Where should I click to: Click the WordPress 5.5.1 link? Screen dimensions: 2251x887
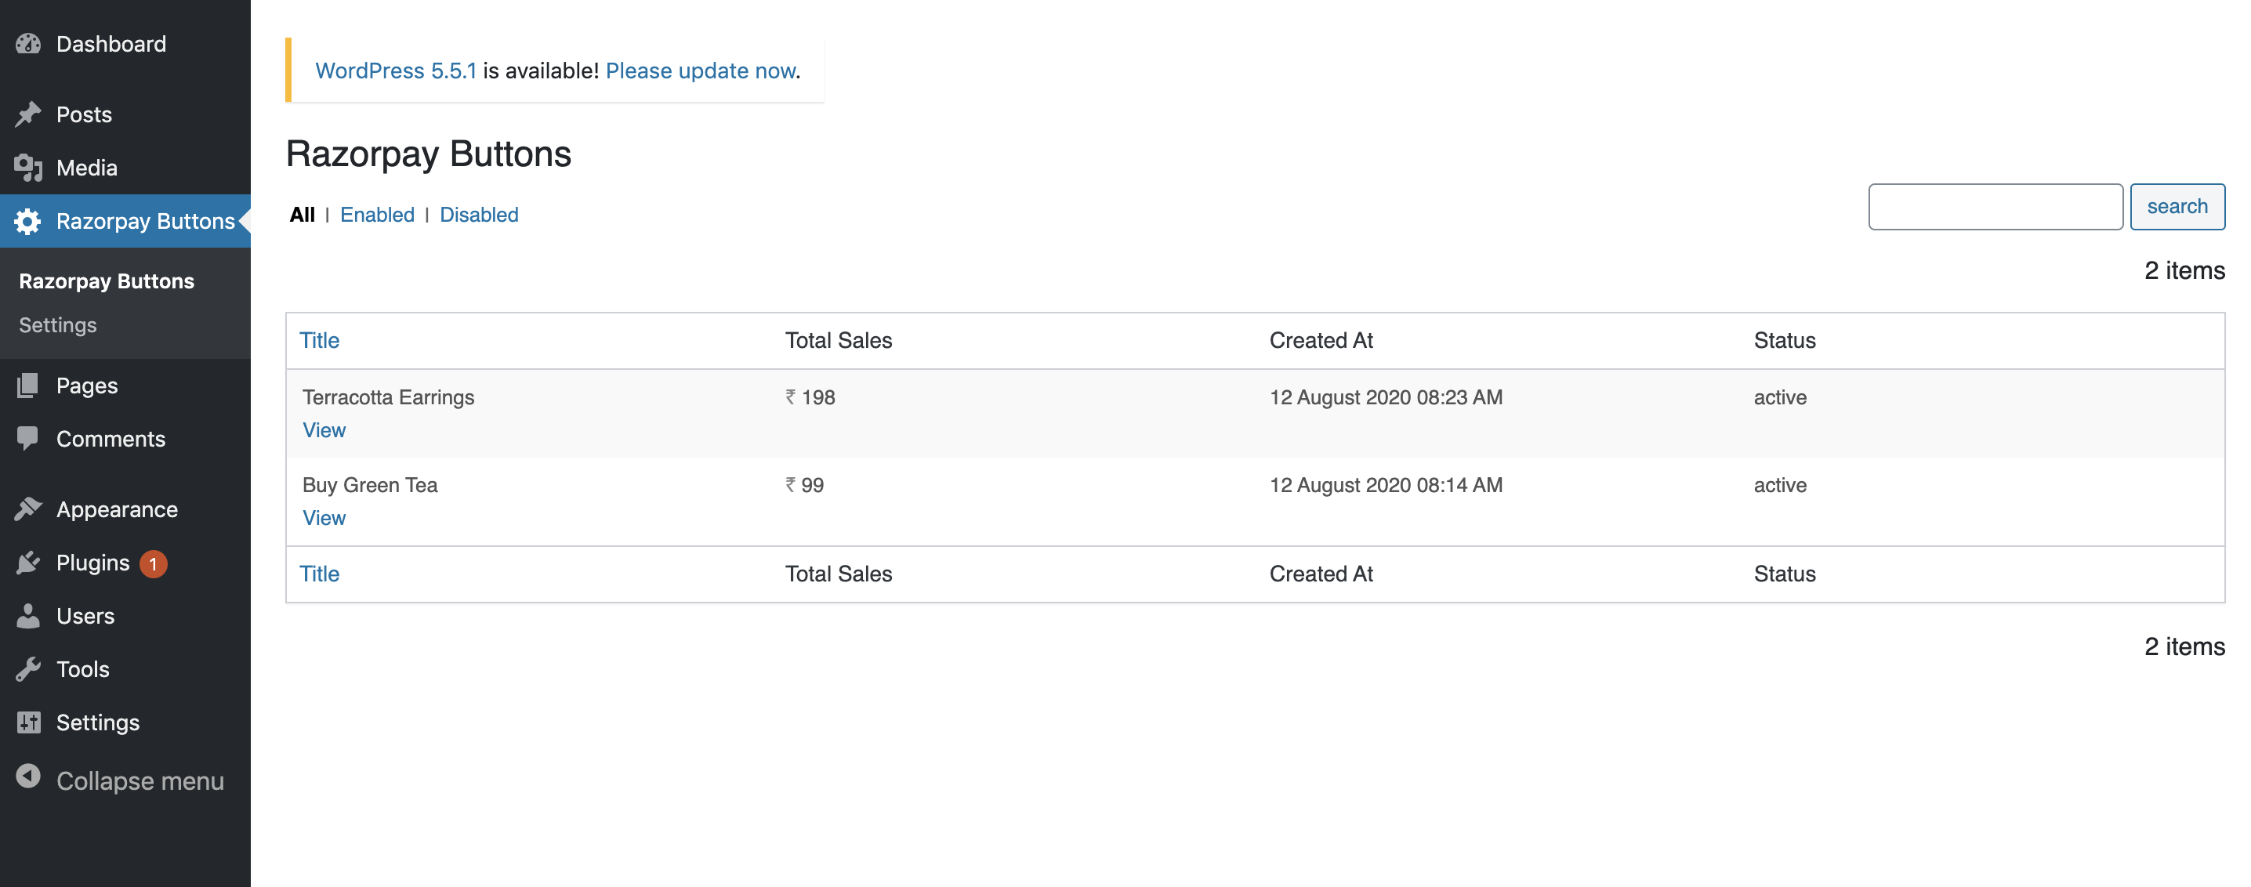396,71
